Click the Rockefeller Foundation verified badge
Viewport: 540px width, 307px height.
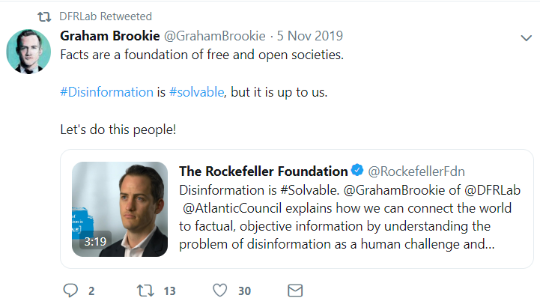pos(358,171)
